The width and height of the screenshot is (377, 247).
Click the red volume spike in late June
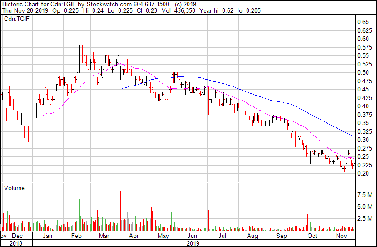pos(208,221)
